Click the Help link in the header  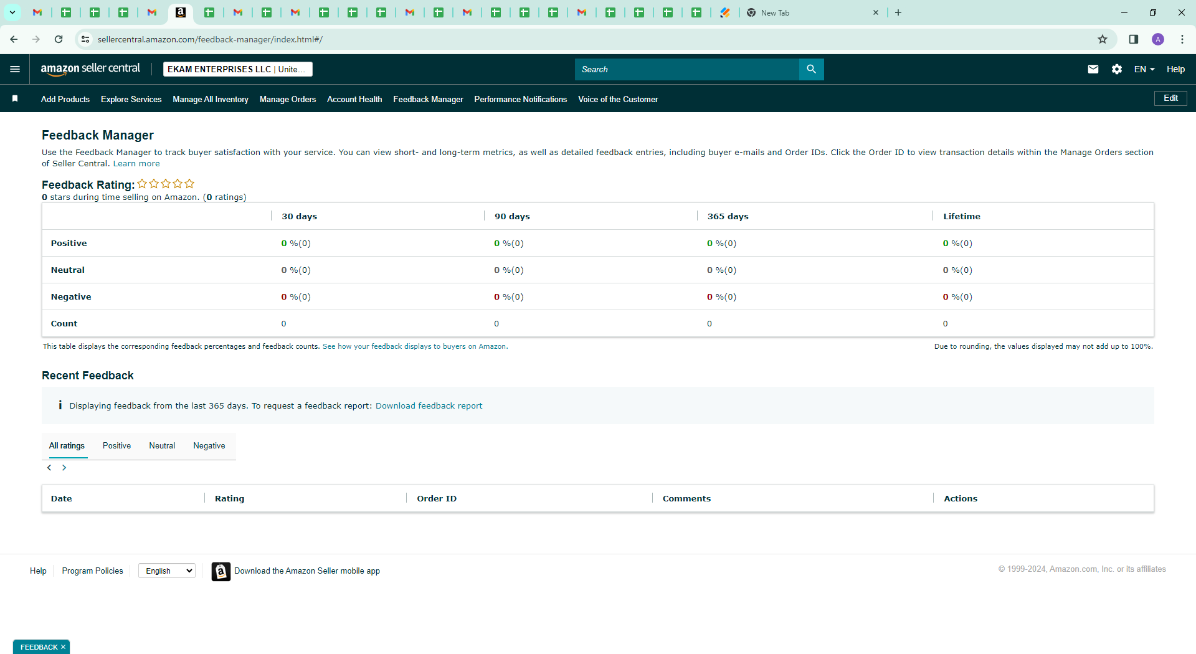pos(1175,69)
